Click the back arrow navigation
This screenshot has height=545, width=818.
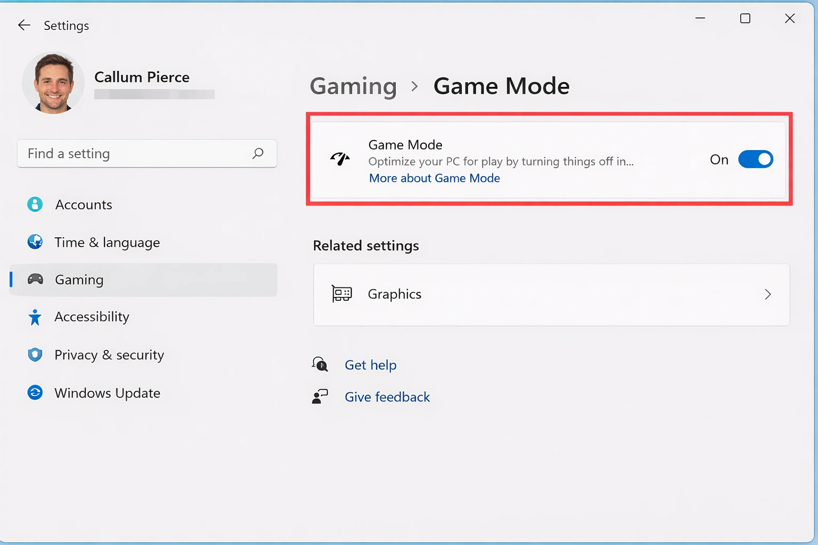pyautogui.click(x=24, y=25)
